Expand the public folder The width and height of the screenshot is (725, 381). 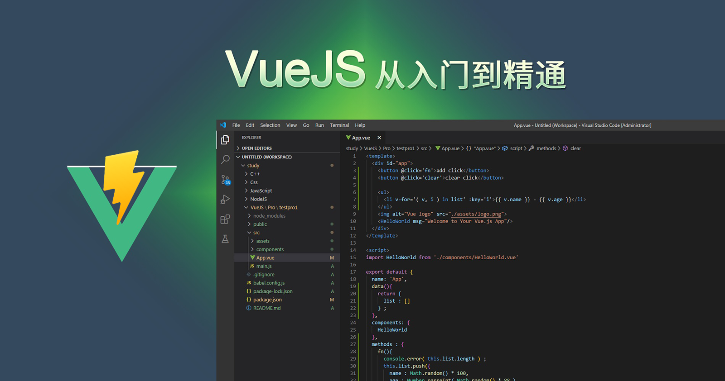287,224
